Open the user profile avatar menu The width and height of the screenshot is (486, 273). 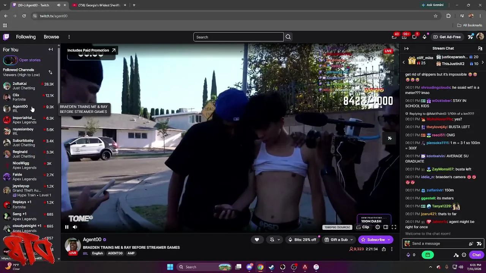[480, 37]
